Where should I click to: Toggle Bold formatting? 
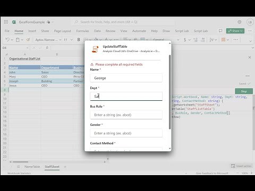coord(79,40)
